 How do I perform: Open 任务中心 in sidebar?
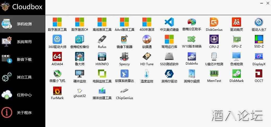pos(22,95)
